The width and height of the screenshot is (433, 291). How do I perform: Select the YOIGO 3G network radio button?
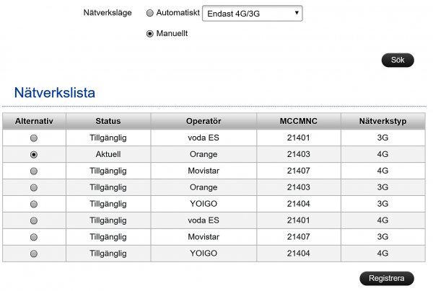[x=34, y=204]
